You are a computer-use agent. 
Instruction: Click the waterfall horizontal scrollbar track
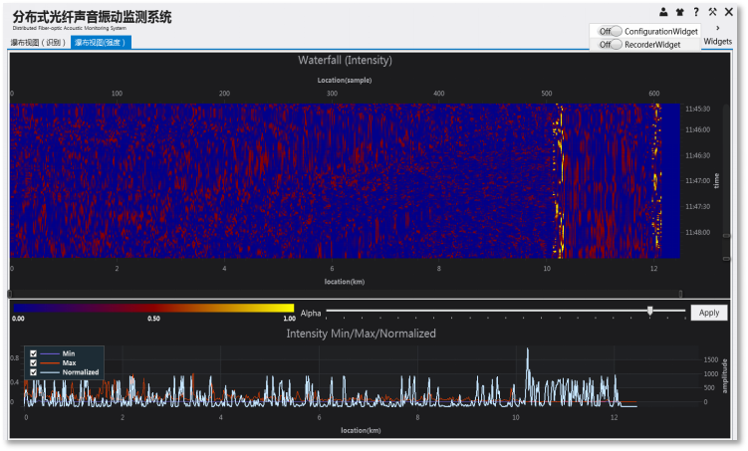coord(345,294)
